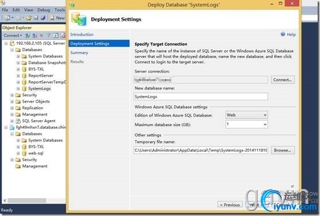The width and height of the screenshot is (320, 216).
Task: Expand System Databases under 192.168.2.105
Action: (18, 56)
